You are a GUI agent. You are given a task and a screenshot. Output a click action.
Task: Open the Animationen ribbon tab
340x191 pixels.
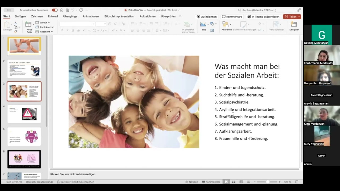pos(91,16)
